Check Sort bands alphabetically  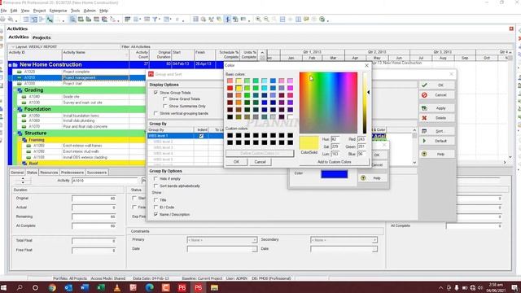click(x=155, y=186)
